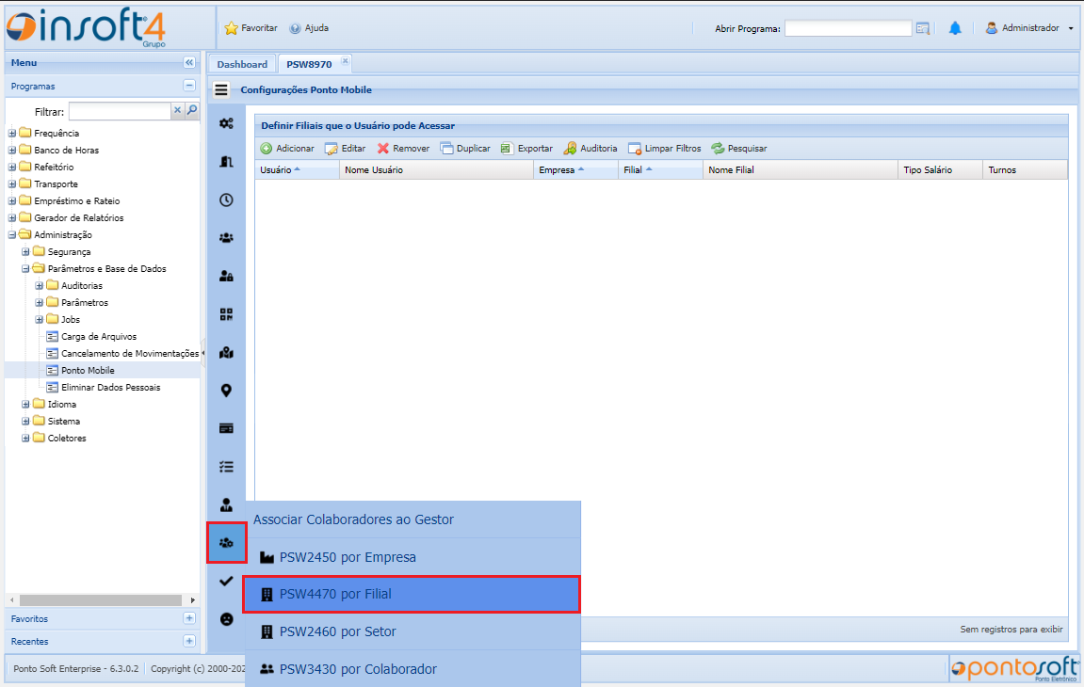Click the Favoritar star button
Viewport: 1084px width, 687px height.
[251, 28]
